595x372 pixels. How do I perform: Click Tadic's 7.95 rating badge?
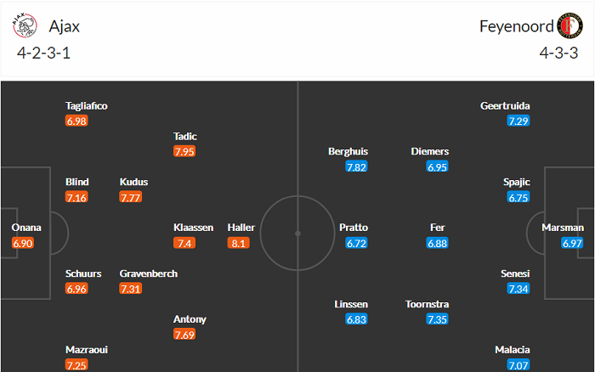tap(185, 152)
